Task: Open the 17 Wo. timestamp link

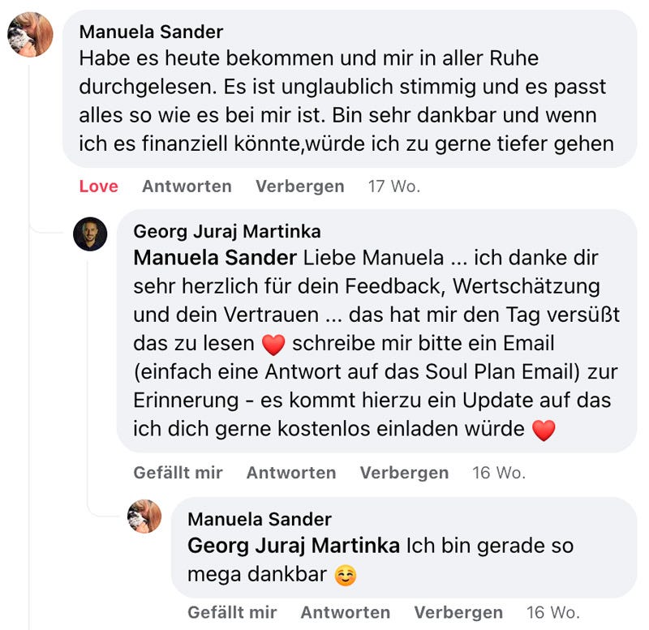Action: pyautogui.click(x=393, y=186)
